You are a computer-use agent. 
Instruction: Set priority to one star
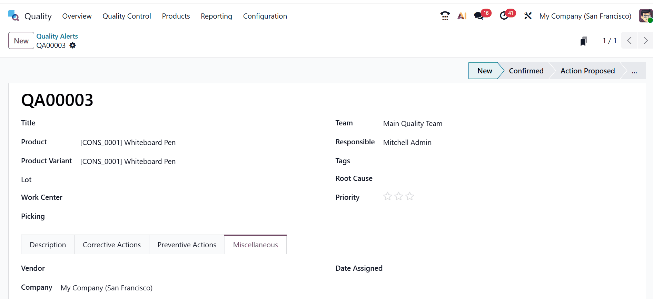tap(387, 196)
